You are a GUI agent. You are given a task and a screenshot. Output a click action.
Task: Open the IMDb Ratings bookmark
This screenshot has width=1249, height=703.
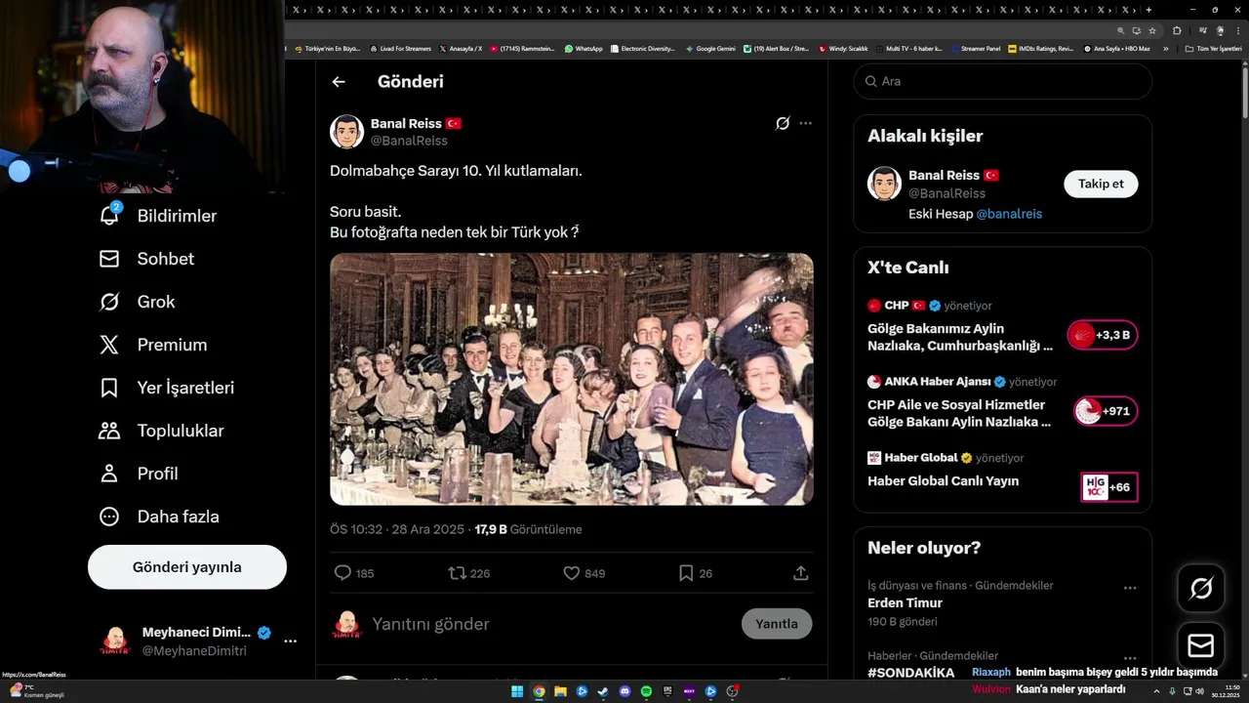1040,48
